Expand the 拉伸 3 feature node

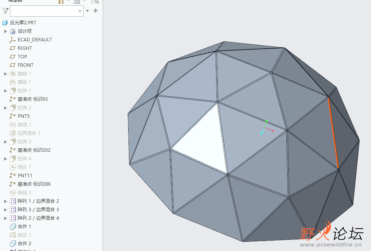click(5, 141)
